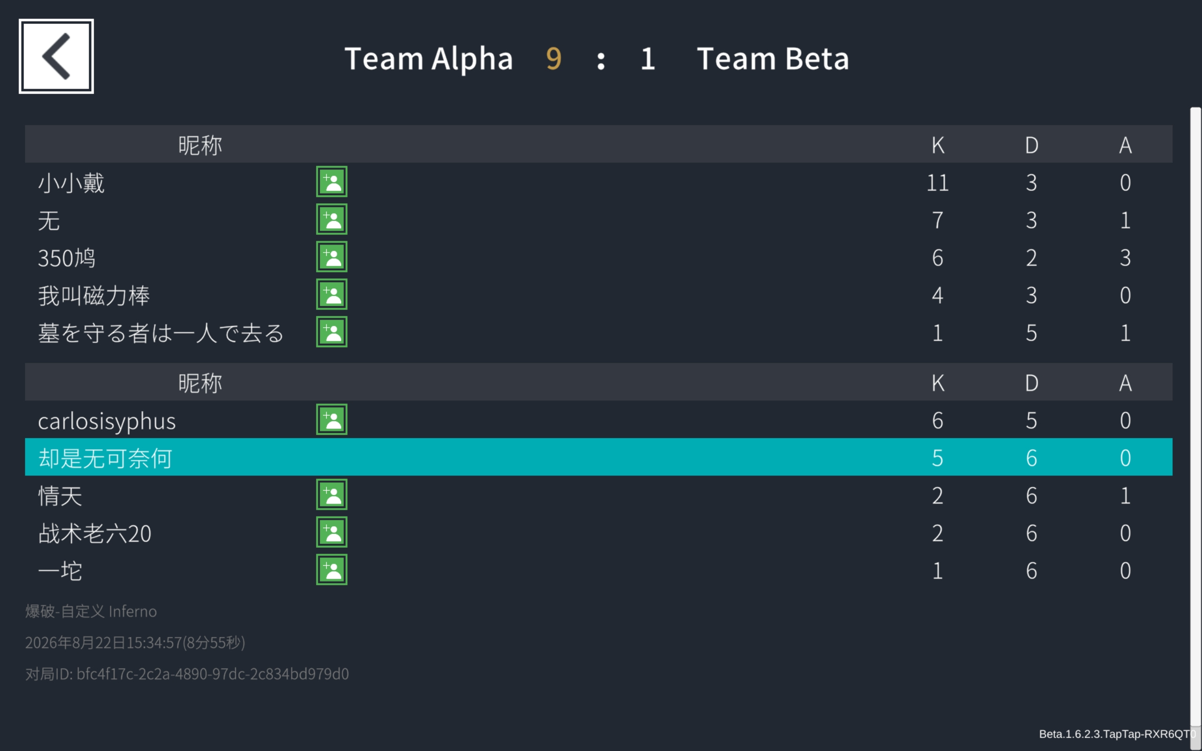
Task: Add 战术老六20 as a friend
Action: (331, 532)
